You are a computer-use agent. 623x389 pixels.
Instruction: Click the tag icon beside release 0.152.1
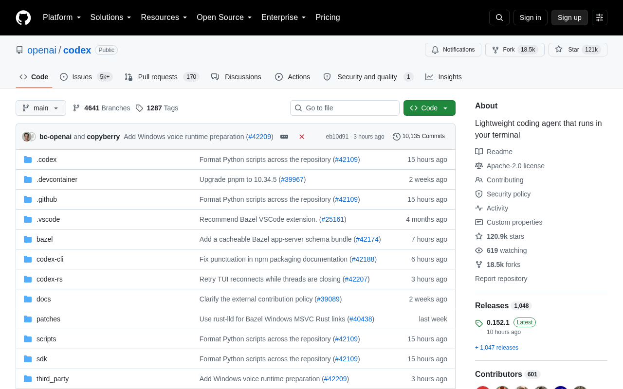pyautogui.click(x=479, y=323)
